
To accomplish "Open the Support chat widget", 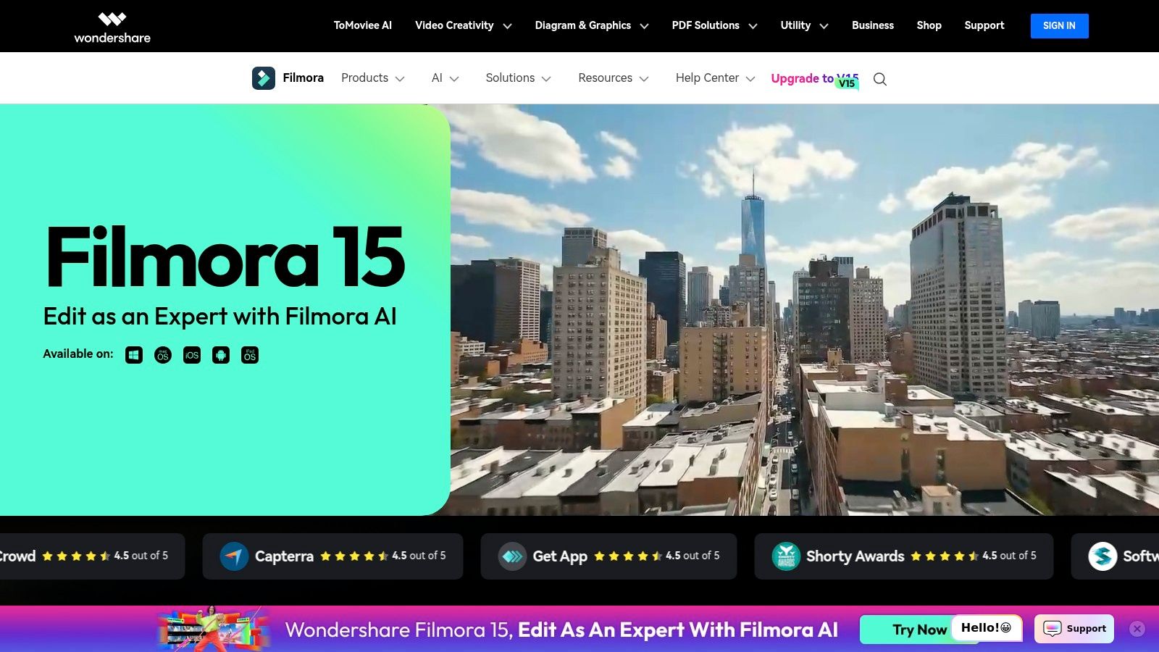I will pos(1074,628).
